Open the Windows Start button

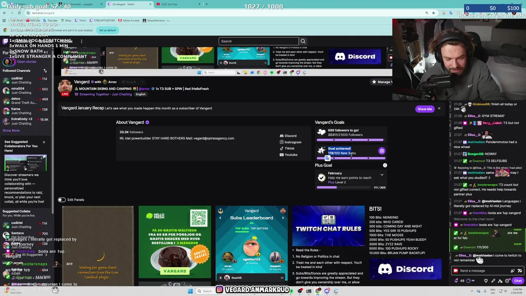(190, 291)
